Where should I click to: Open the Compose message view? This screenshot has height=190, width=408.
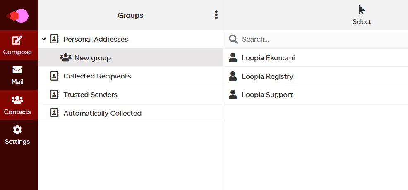(17, 45)
